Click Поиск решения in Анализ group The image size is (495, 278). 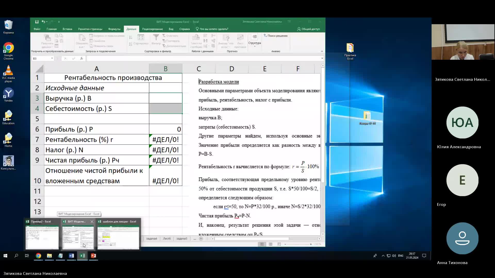(x=276, y=36)
